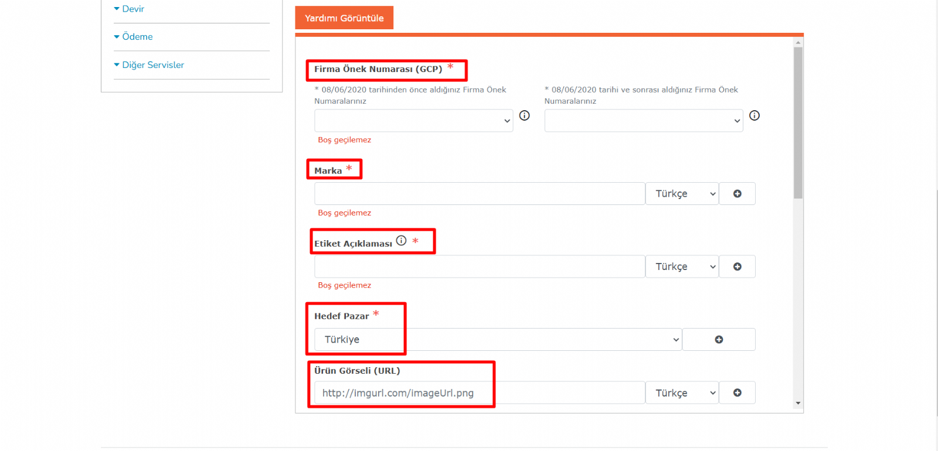Click info icon beside post-2020 GCP dropdown

click(x=754, y=115)
